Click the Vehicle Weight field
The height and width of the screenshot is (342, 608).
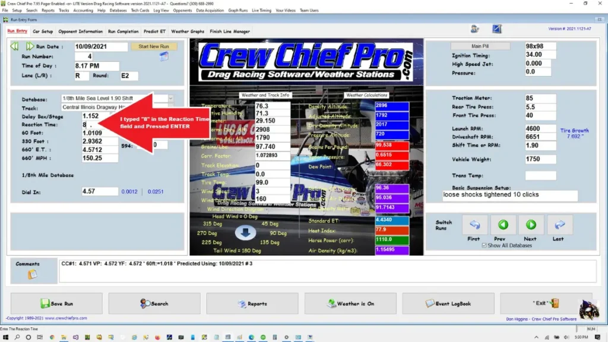point(540,159)
